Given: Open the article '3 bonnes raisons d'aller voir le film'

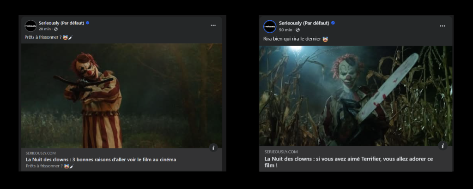Looking at the screenshot, I should point(101,159).
